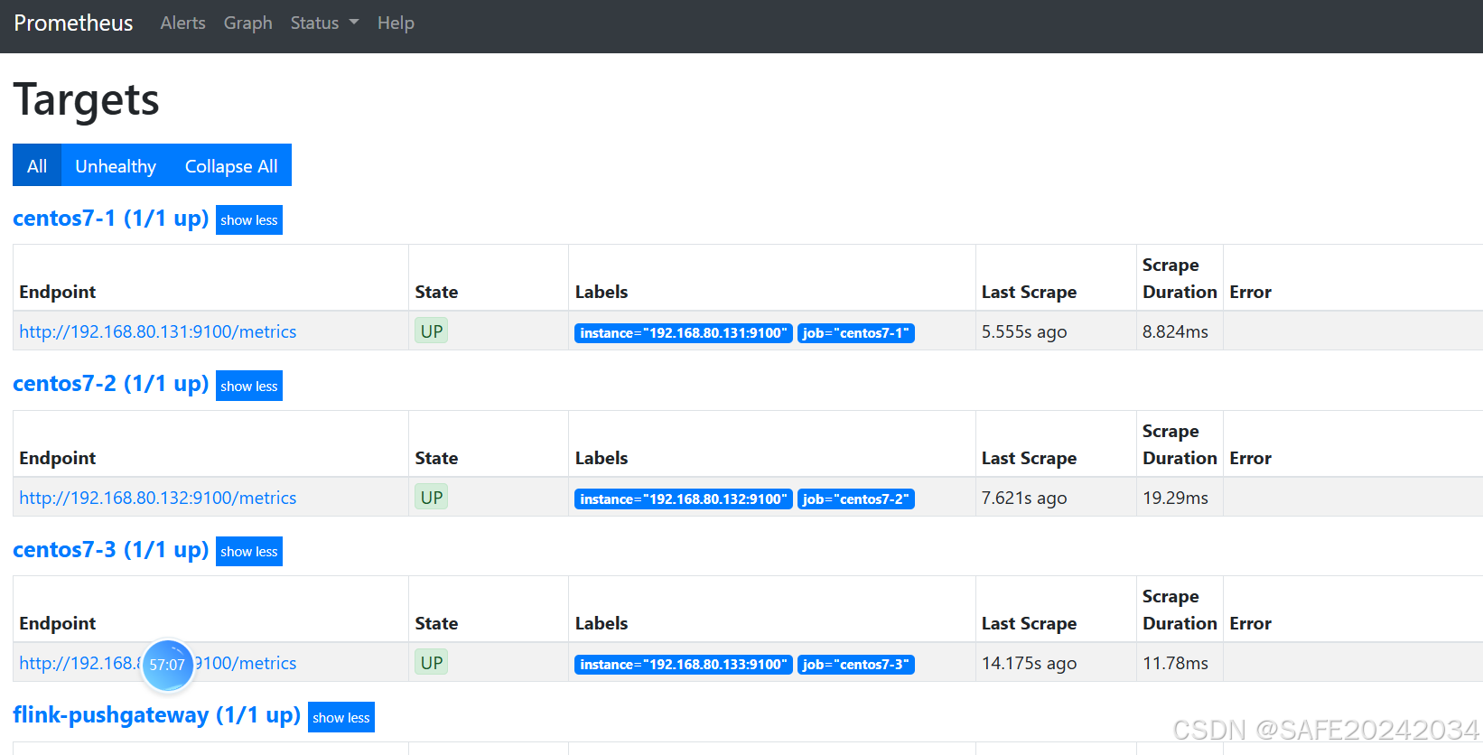Click the 7.621s ago last scrape value
This screenshot has height=755, width=1483.
pyautogui.click(x=1024, y=498)
